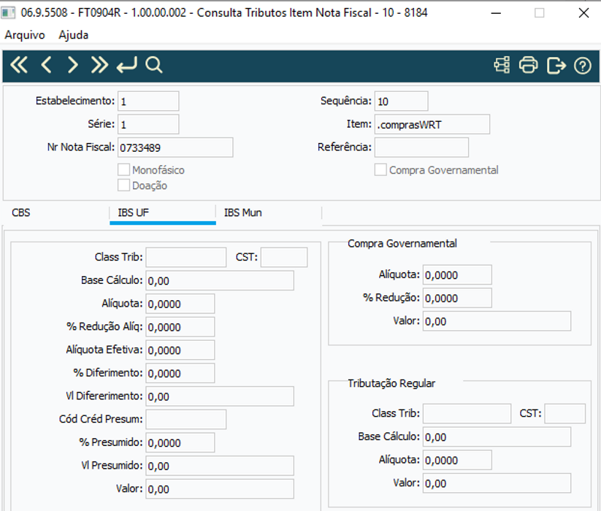This screenshot has width=601, height=511.
Task: Click the Nr Nota Fiscal field
Action: (175, 147)
